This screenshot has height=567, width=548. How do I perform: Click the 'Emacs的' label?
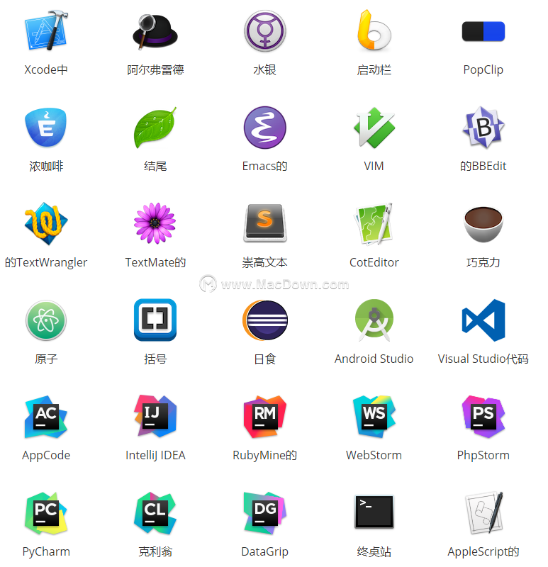pos(264,166)
